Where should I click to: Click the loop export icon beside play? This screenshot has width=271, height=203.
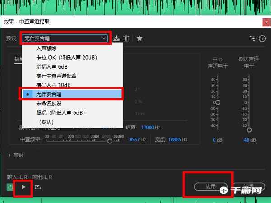click(37, 187)
